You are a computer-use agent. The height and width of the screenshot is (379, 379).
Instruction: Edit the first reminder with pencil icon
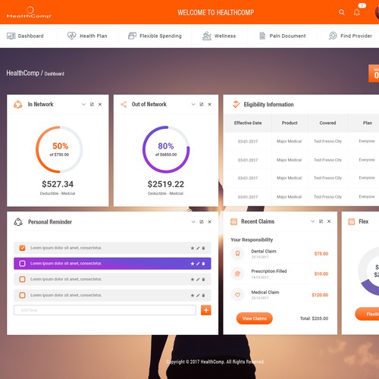tap(198, 248)
